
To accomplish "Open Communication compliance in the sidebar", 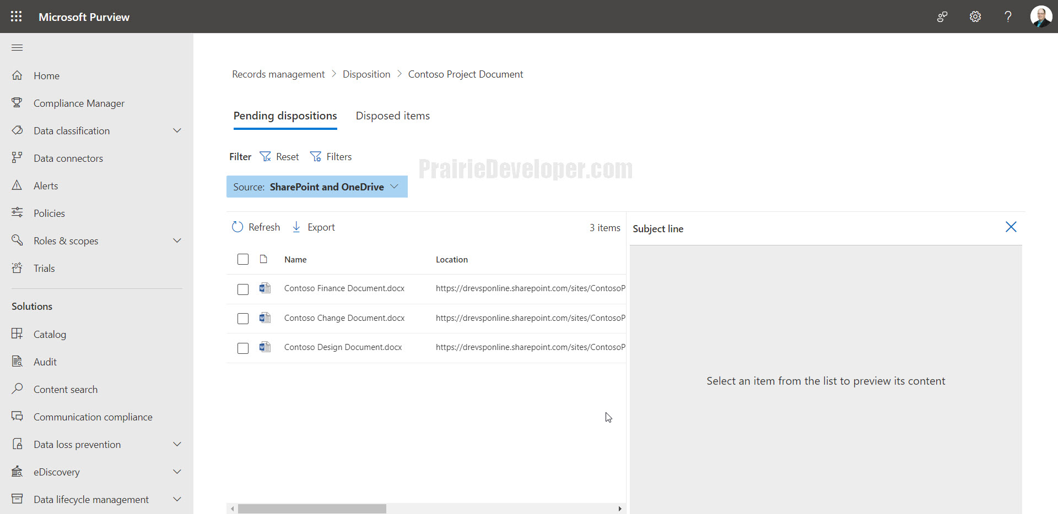I will (x=93, y=417).
